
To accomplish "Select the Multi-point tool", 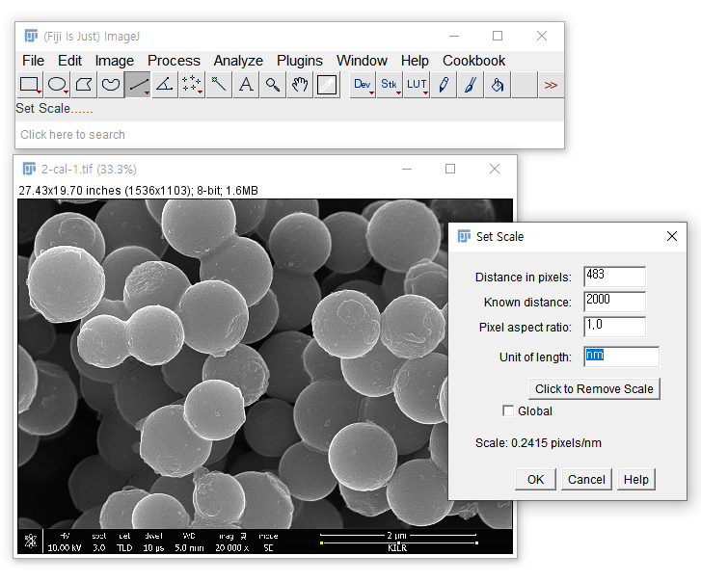I will (192, 85).
